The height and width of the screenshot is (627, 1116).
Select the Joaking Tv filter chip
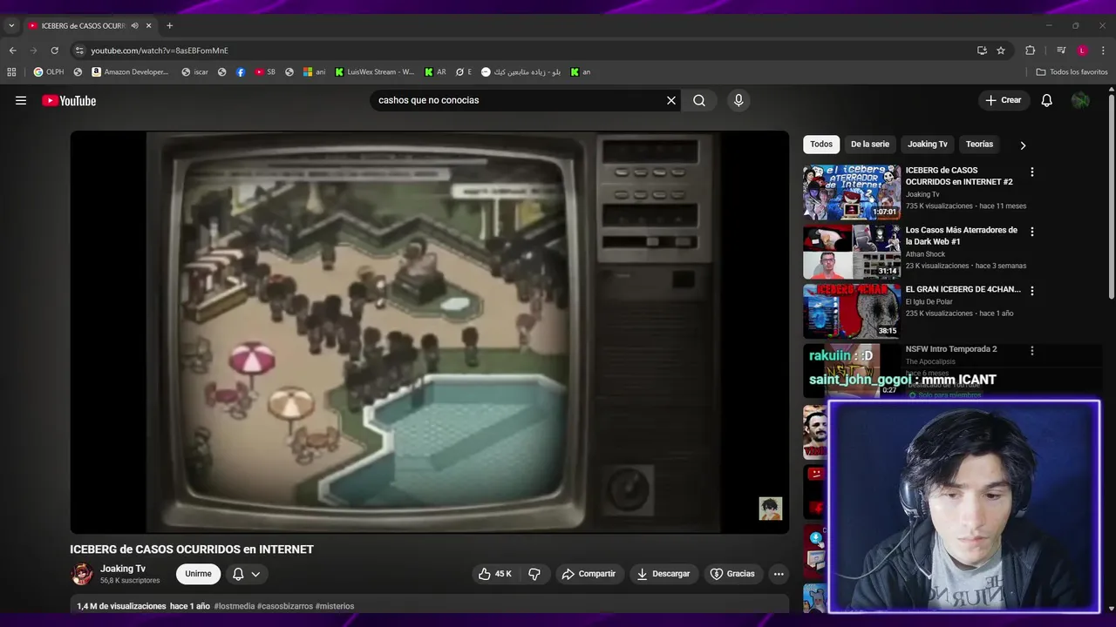coord(928,145)
